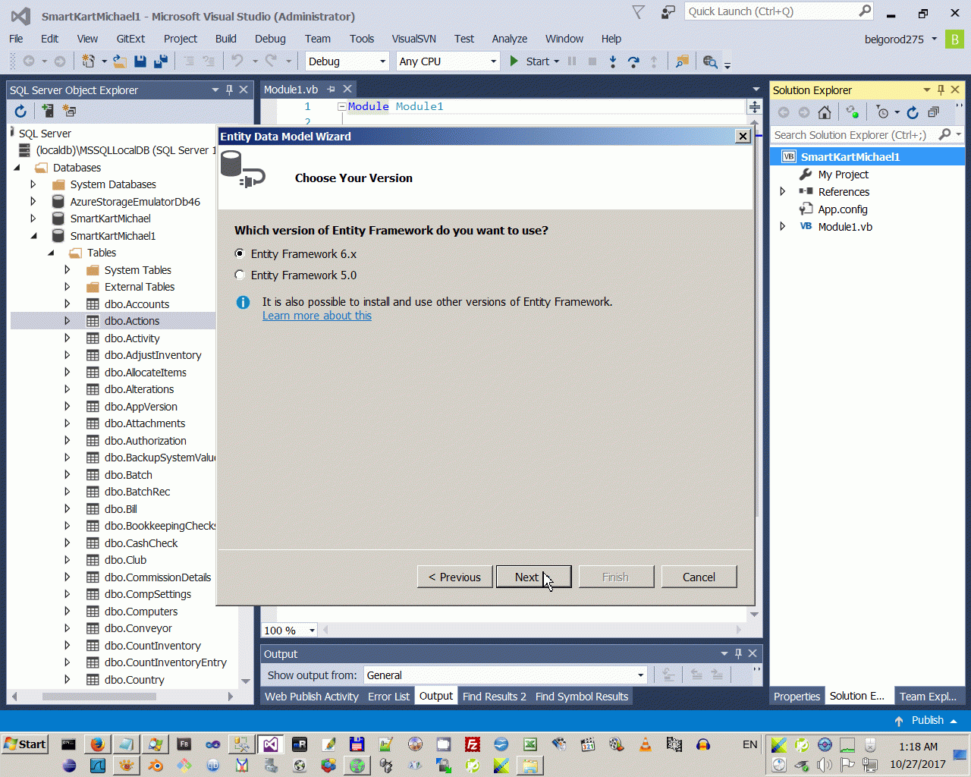Select My Project in Solution Explorer

844,175
